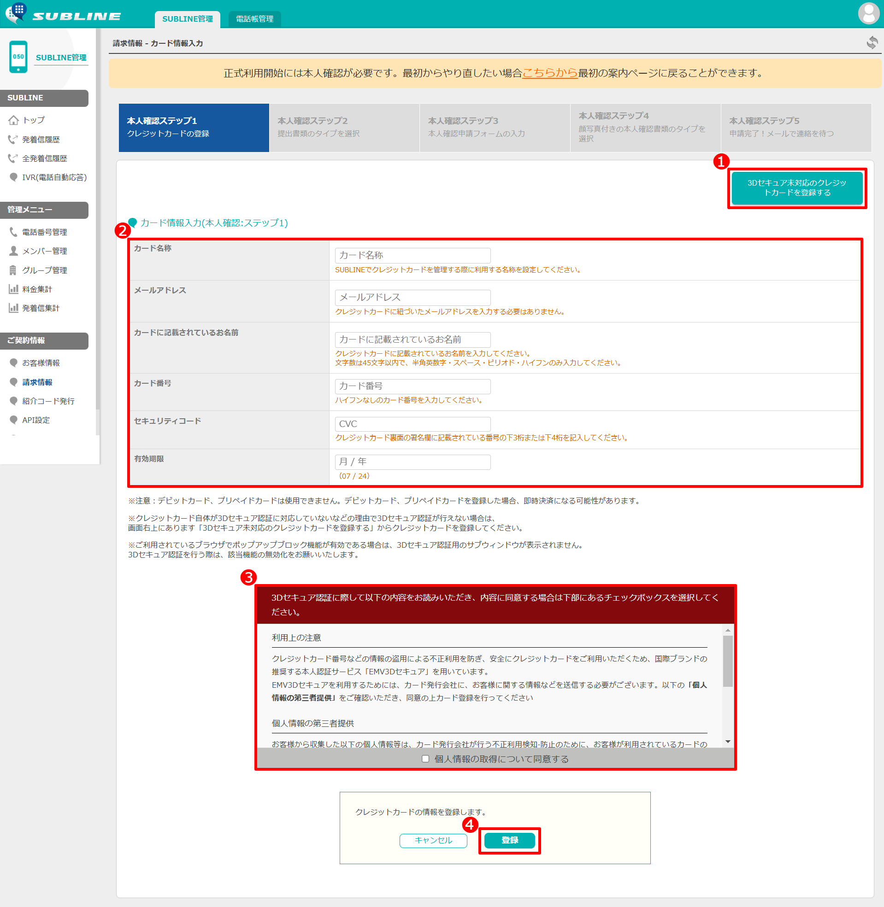Screen dimensions: 884x907
Task: Click the phone icon beside 電話番号管理
Action: (13, 232)
